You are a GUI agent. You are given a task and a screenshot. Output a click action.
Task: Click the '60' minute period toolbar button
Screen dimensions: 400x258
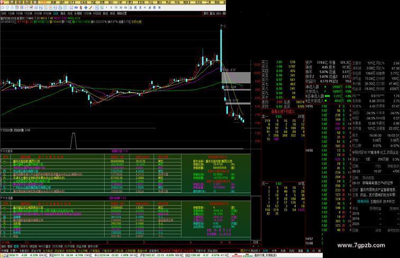tap(125, 7)
